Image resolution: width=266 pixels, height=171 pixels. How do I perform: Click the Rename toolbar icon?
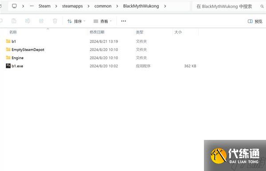click(27, 21)
